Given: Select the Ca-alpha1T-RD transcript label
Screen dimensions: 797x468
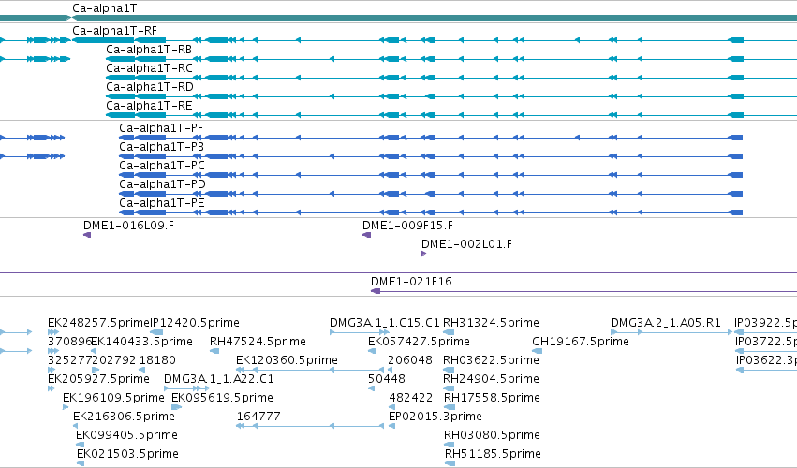Looking at the screenshot, I should click(x=150, y=87).
